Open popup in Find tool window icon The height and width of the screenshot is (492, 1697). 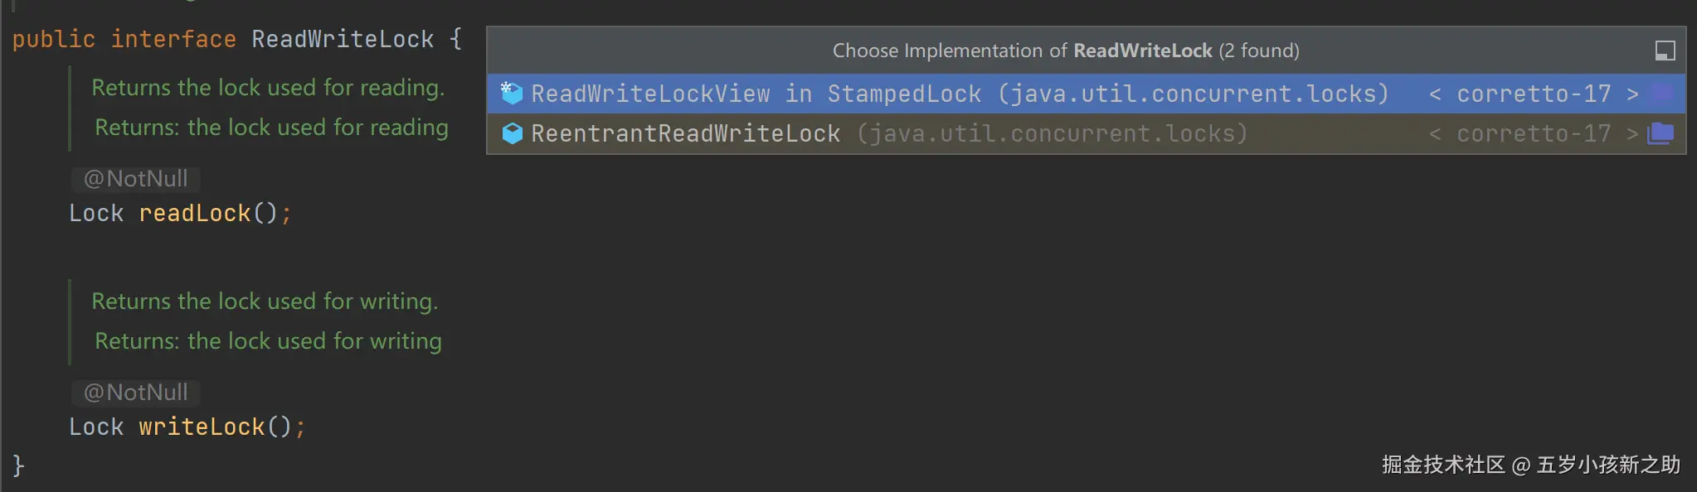[x=1665, y=51]
